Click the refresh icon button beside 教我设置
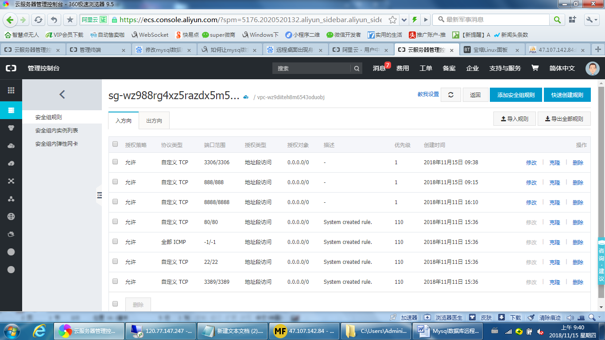 coord(451,95)
